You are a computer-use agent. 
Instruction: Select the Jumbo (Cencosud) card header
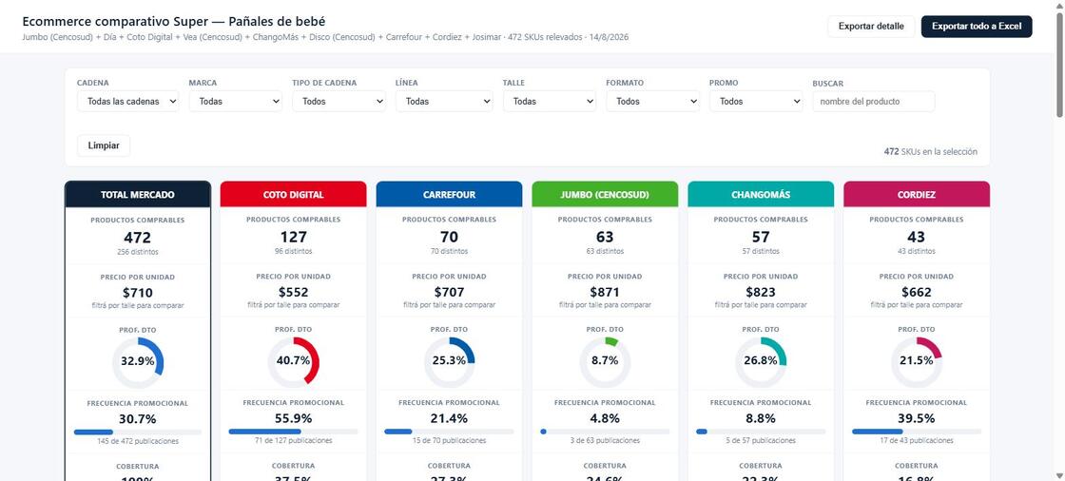(x=605, y=194)
